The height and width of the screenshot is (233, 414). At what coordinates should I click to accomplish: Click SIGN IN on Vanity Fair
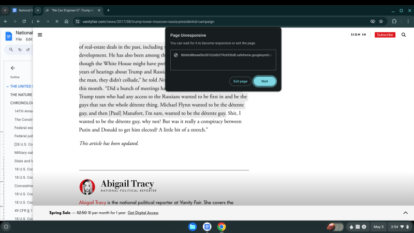[x=358, y=35]
